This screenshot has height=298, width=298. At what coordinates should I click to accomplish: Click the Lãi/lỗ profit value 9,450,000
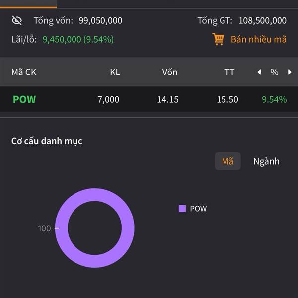tap(62, 39)
